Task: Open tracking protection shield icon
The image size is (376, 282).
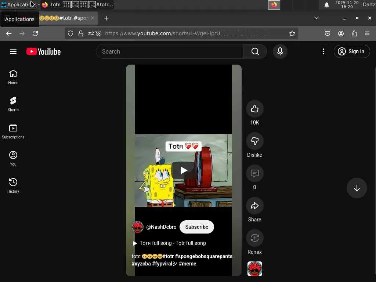Action: point(70,33)
